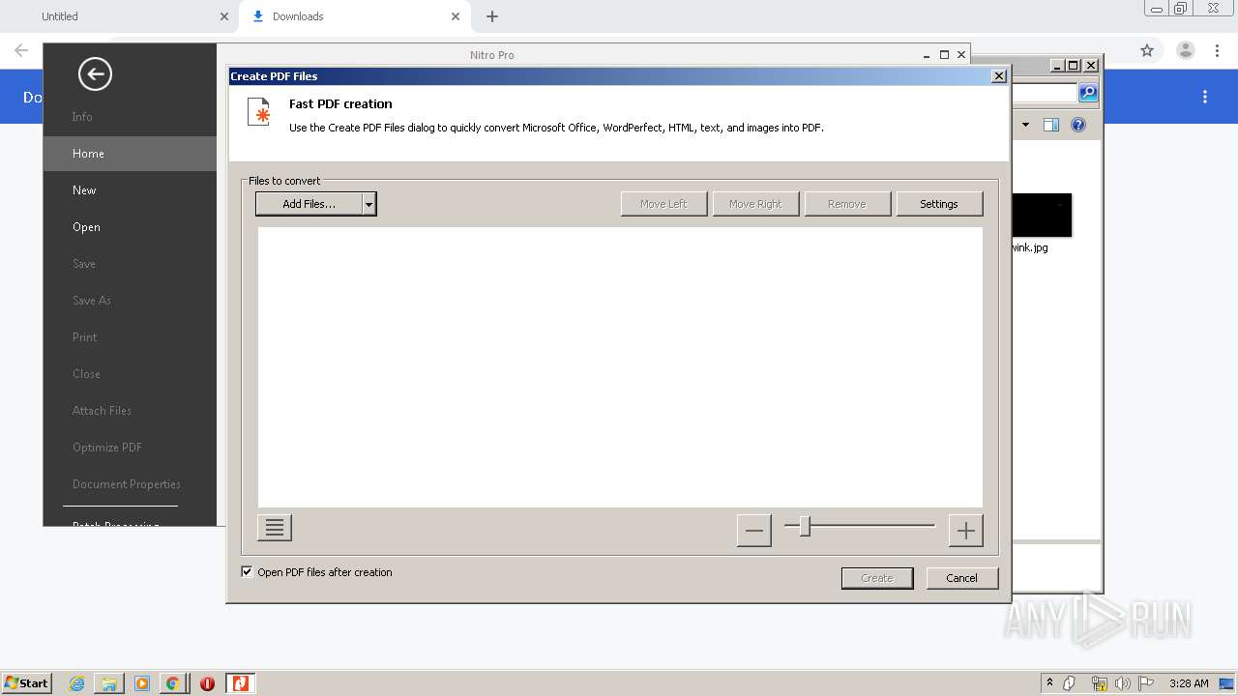Image resolution: width=1238 pixels, height=696 pixels.
Task: Open the Action Center flag tray icon
Action: pyautogui.click(x=1146, y=683)
